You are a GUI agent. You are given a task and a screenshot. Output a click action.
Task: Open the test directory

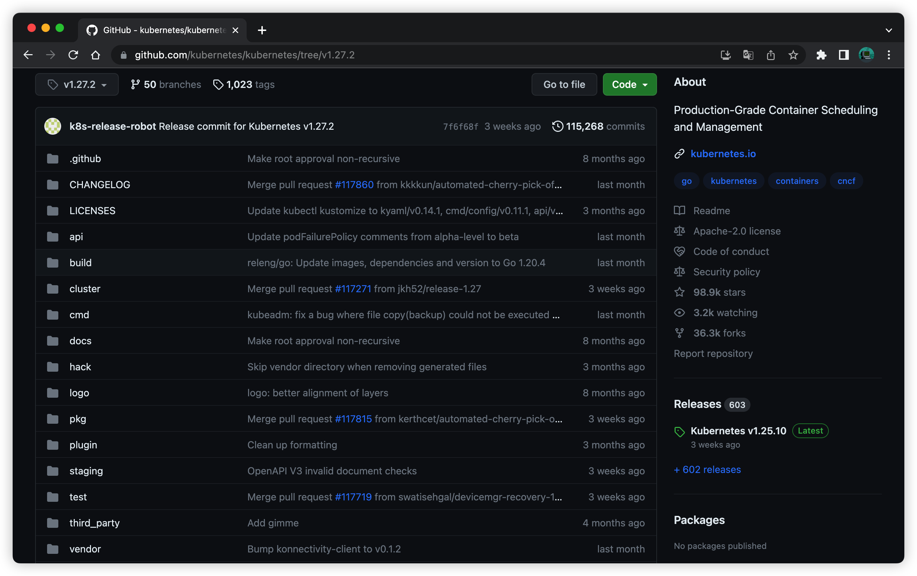point(78,497)
